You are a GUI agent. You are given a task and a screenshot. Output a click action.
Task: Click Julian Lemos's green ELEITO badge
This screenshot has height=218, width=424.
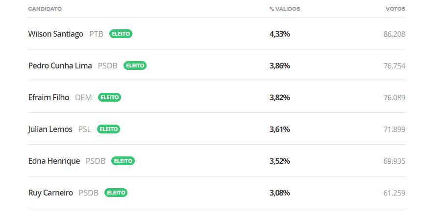tap(108, 129)
